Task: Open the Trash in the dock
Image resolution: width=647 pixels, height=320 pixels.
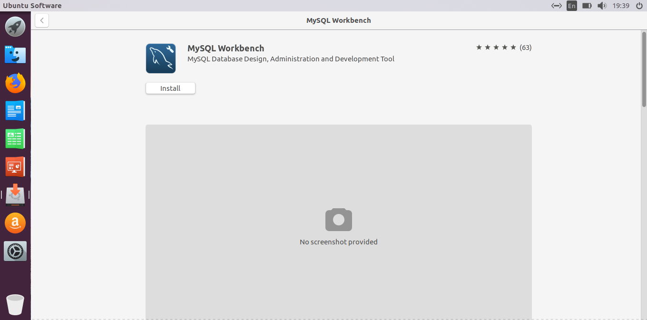Action: pyautogui.click(x=15, y=305)
